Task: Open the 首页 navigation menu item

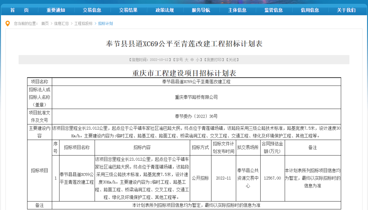Action: 19,10
